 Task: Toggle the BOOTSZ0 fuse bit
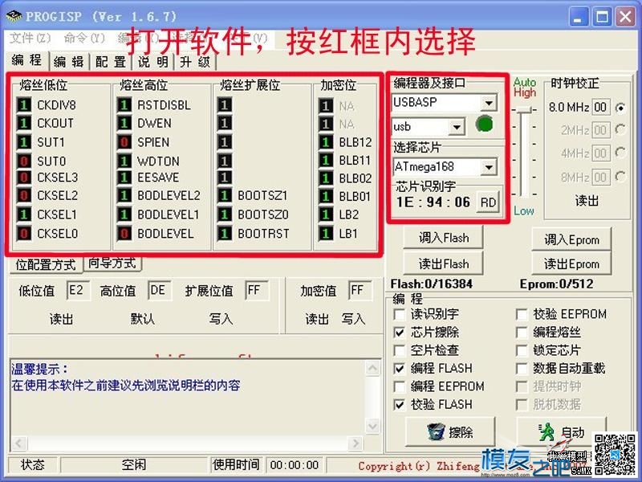click(225, 214)
